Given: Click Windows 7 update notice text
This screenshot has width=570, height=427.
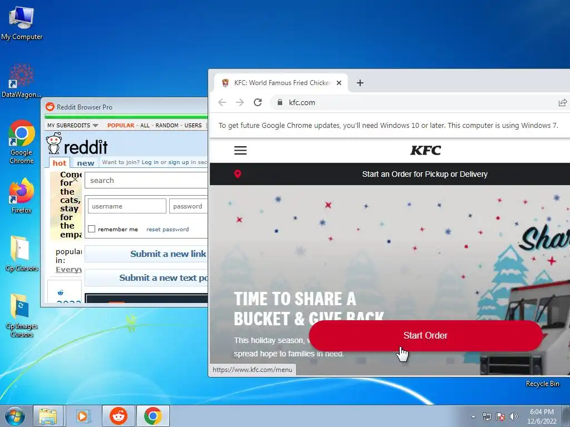Looking at the screenshot, I should [388, 125].
